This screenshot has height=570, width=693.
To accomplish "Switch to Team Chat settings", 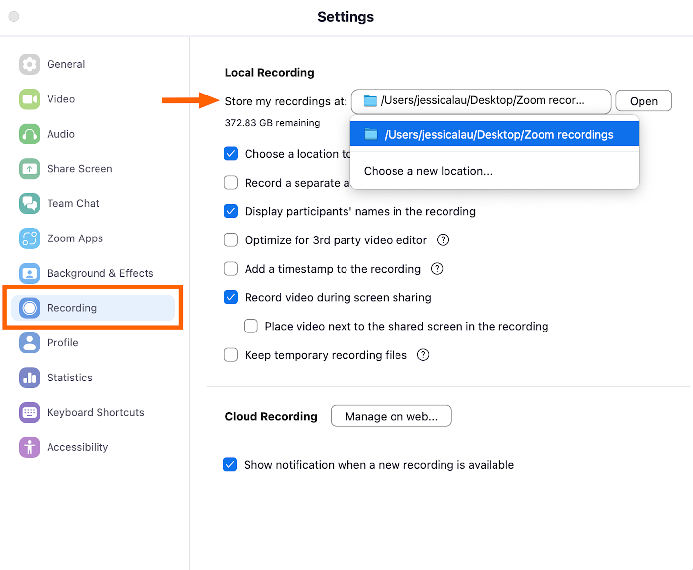I will click(x=93, y=203).
